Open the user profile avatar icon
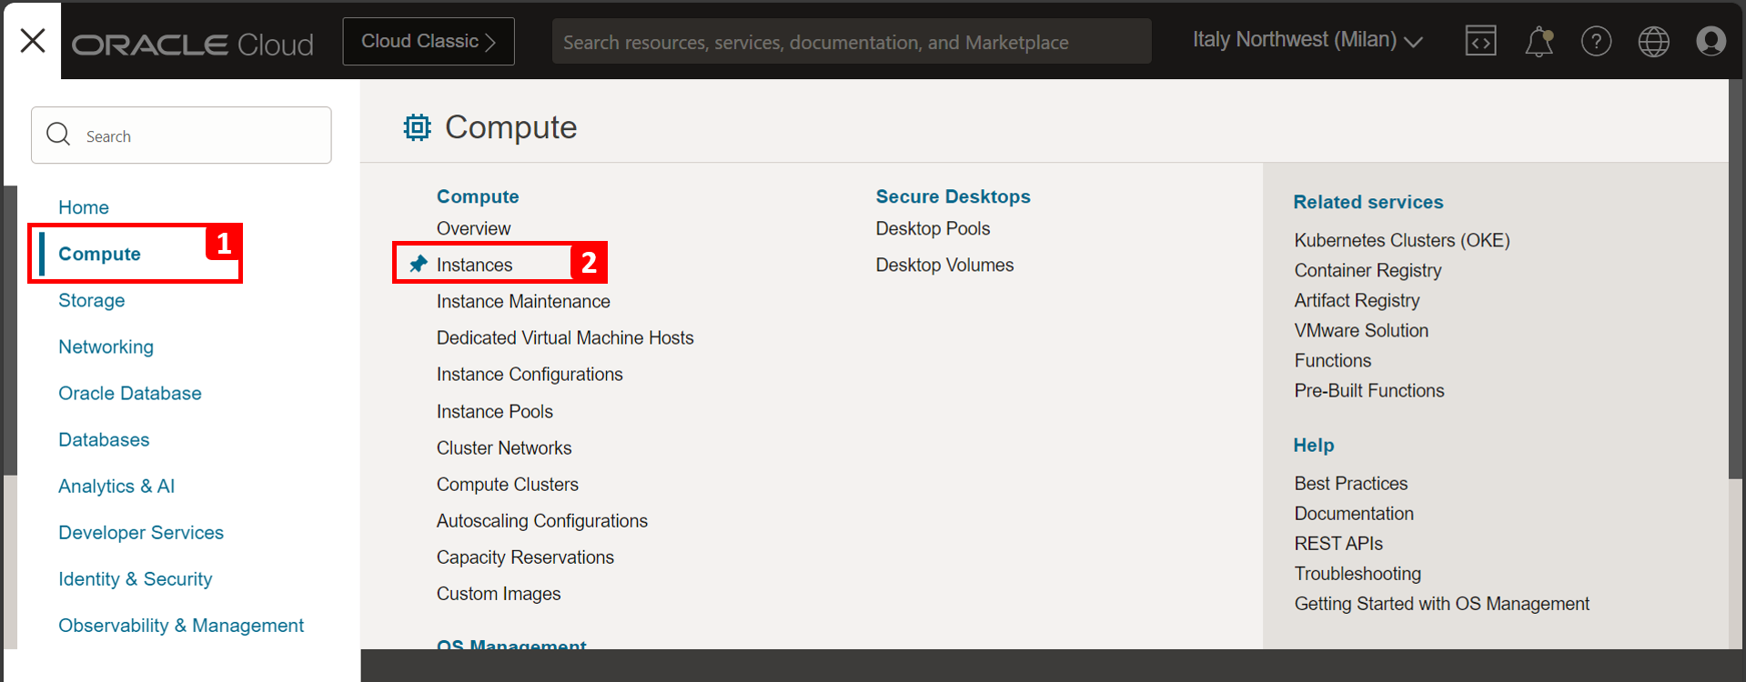 click(1711, 41)
